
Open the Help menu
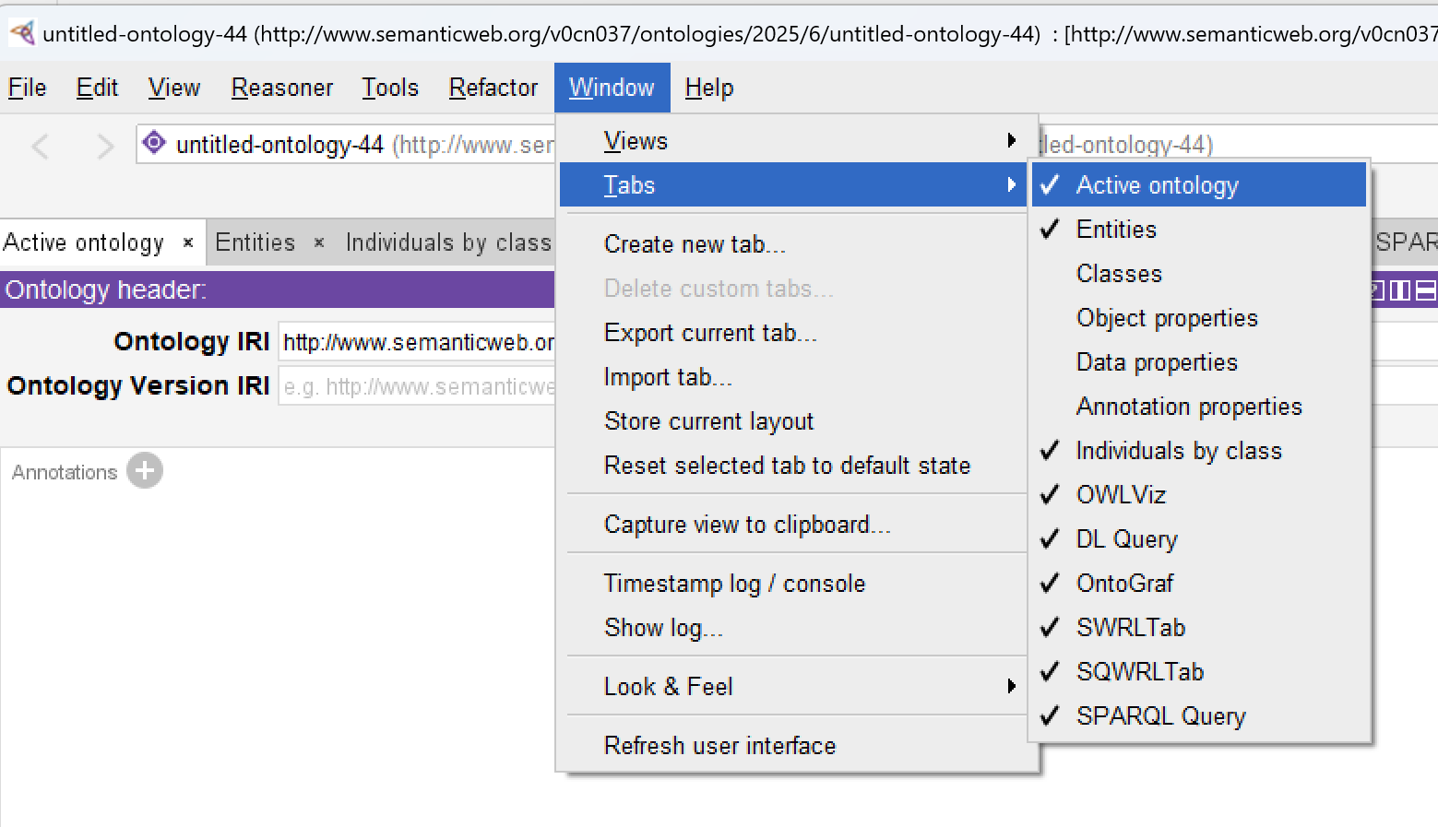click(708, 88)
